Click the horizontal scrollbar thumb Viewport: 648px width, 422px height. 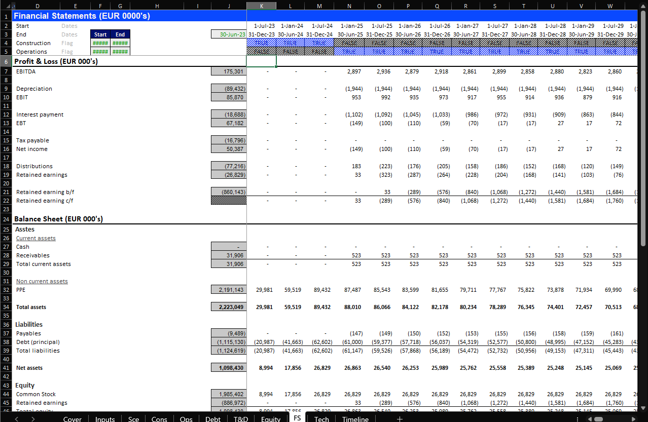pos(598,419)
